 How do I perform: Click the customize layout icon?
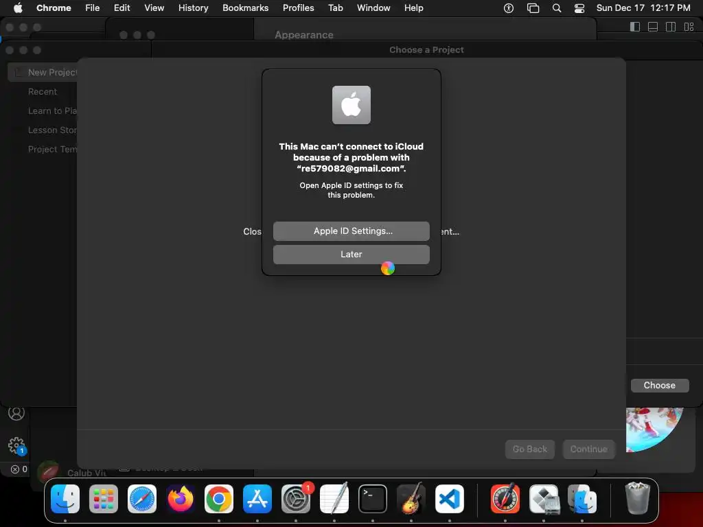(x=689, y=27)
